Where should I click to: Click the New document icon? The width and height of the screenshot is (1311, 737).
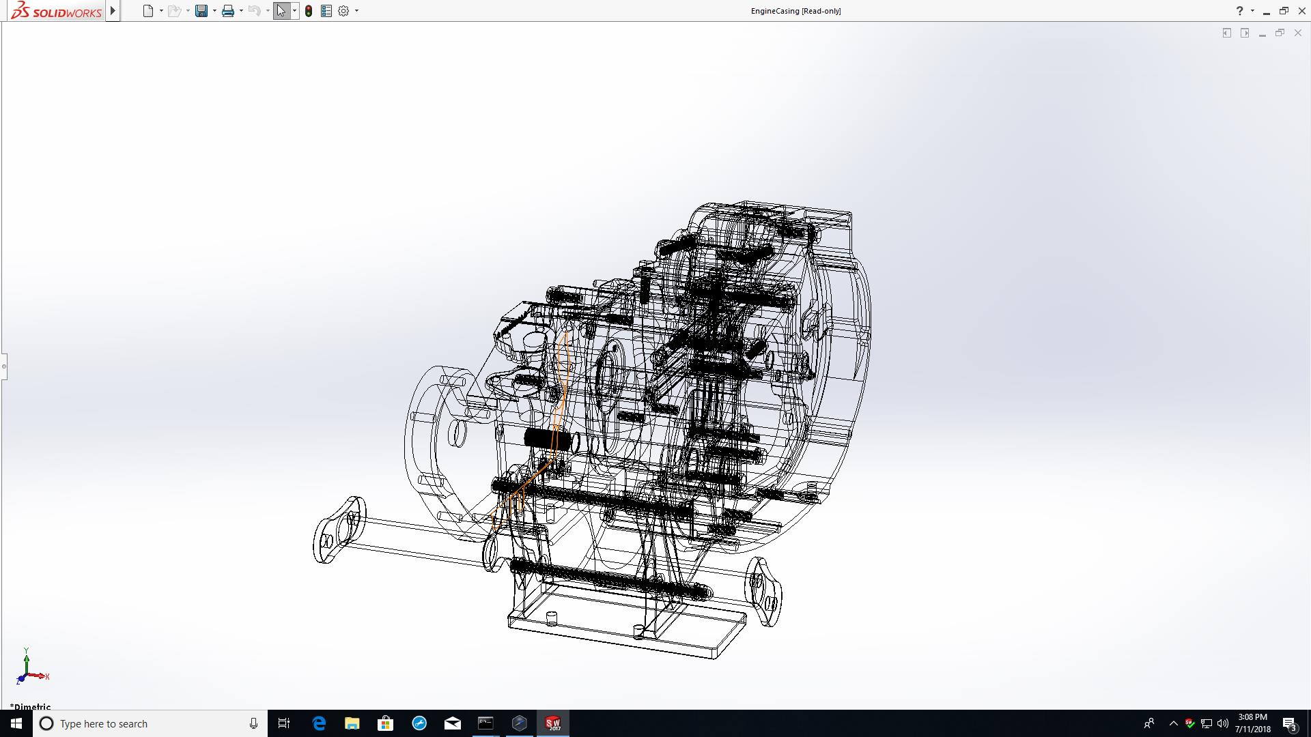(x=148, y=11)
